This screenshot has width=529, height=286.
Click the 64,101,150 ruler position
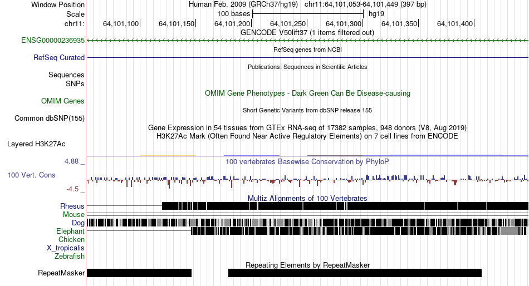[177, 23]
